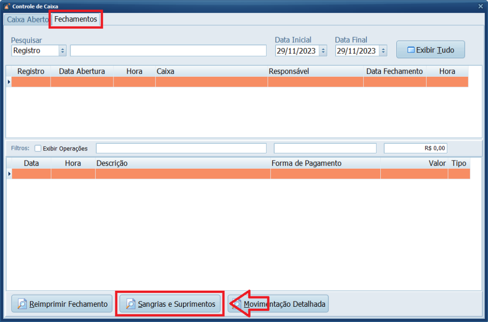Click the magnifier icon on Sangrias e Suprimentos
The width and height of the screenshot is (488, 322).
pos(131,303)
